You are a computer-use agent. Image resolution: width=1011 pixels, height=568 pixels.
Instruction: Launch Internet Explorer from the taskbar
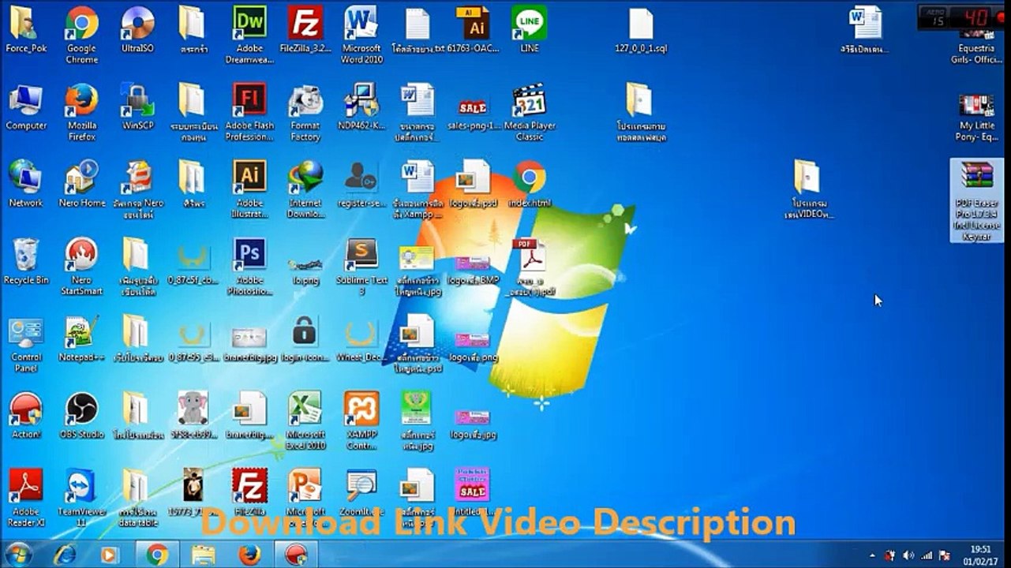pyautogui.click(x=65, y=555)
